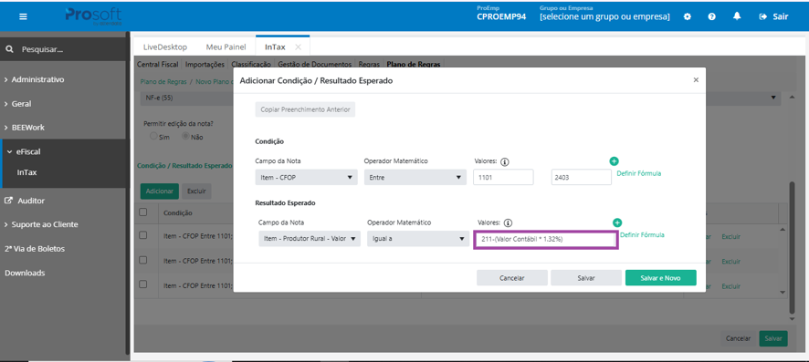Log out using the Sair button

[x=773, y=16]
